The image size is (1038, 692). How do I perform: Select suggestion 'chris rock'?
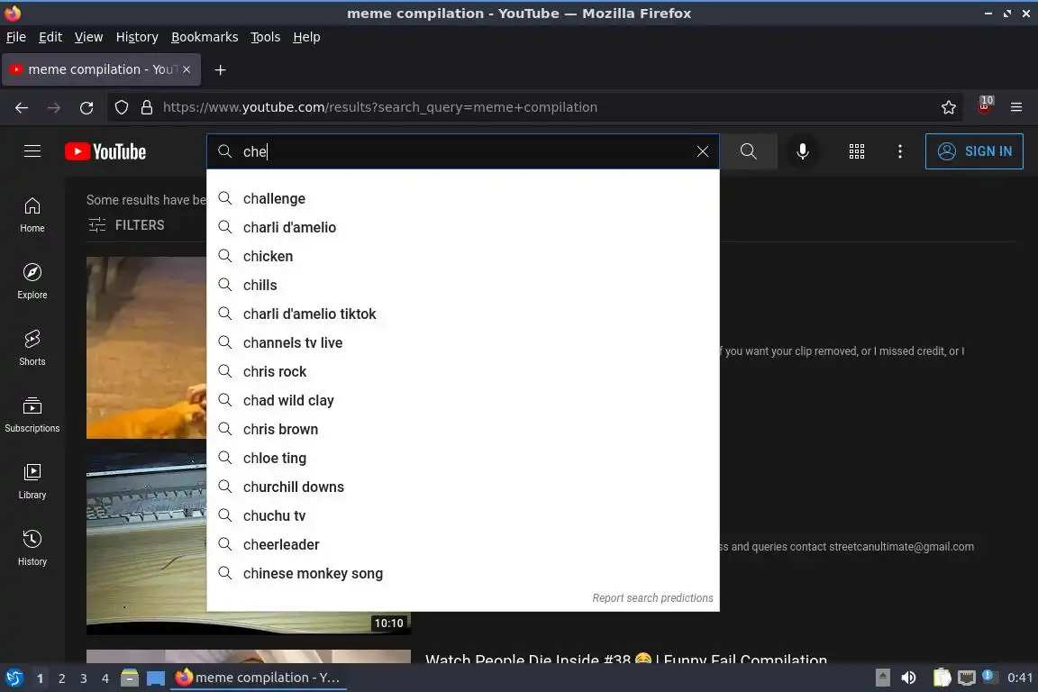[x=463, y=371]
